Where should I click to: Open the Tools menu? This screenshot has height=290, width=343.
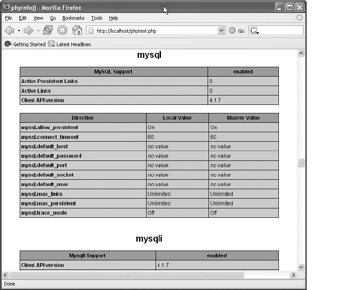(x=97, y=18)
